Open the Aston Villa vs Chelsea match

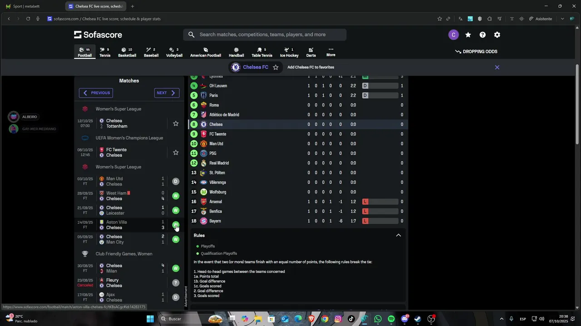(x=129, y=225)
